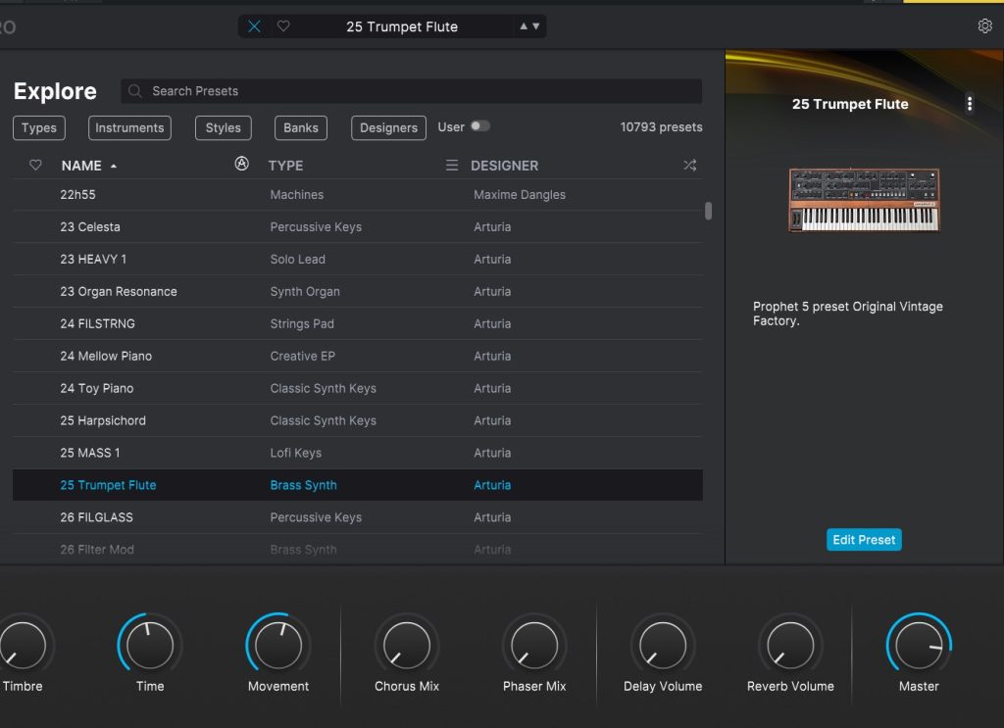Expand the Types filter
Image resolution: width=1004 pixels, height=728 pixels.
pyautogui.click(x=39, y=128)
